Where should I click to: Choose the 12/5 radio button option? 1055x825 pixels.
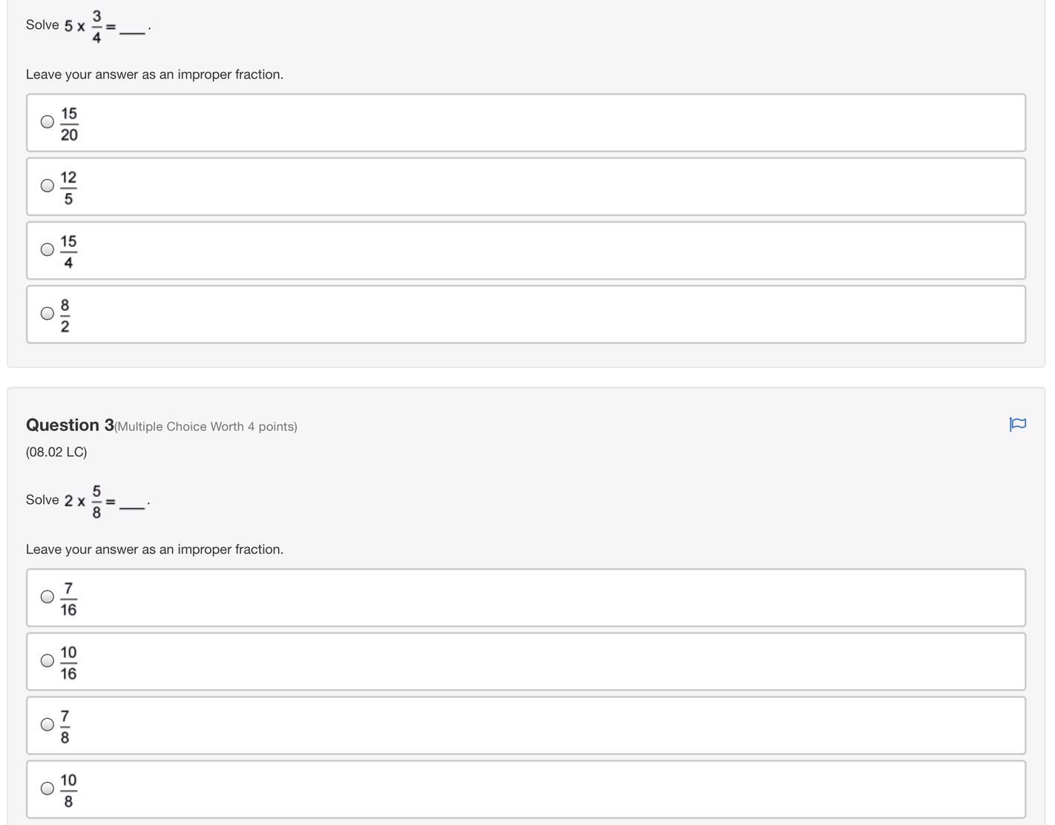[x=47, y=185]
